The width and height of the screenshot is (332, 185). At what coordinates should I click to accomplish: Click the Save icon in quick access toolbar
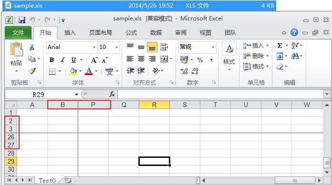tap(22, 20)
